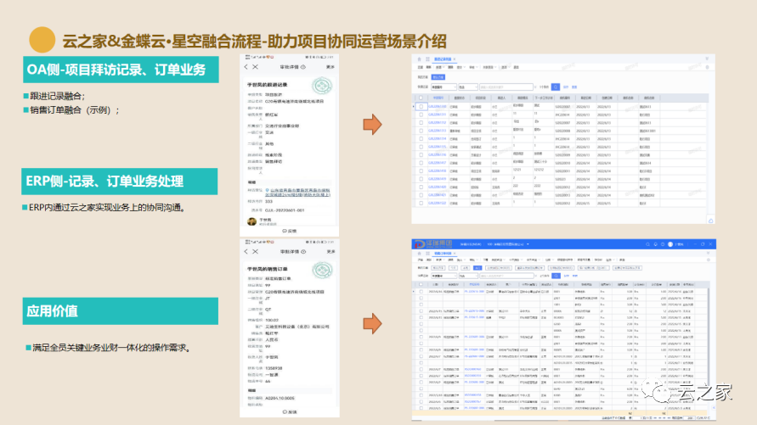Click the search magnifier in blue title bar

[647, 244]
